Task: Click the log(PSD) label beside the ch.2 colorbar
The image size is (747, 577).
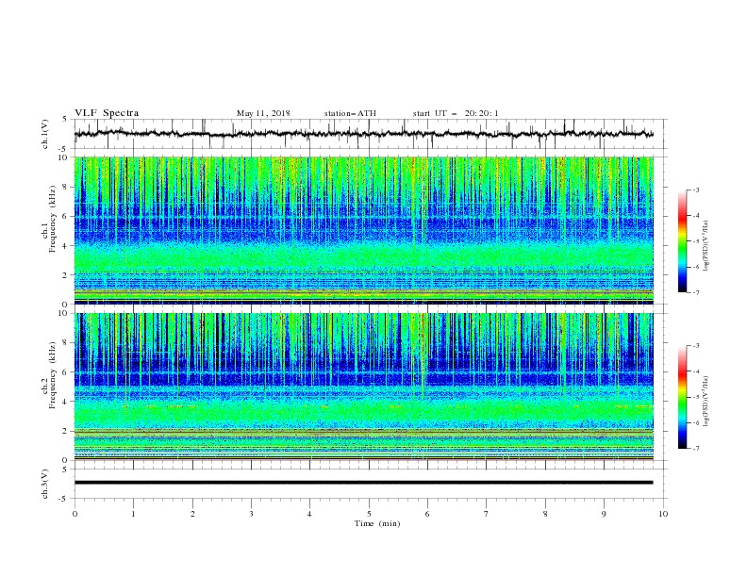Action: point(705,402)
